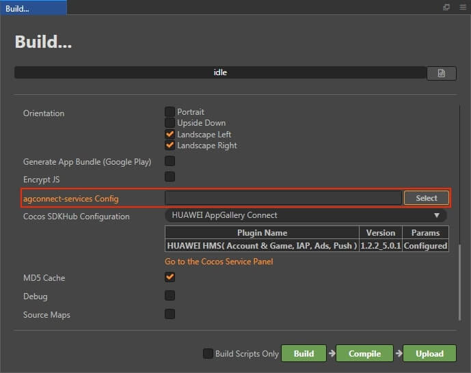Screen dimensions: 471x373
Task: Select the Build... panel tab
Action: (x=33, y=8)
